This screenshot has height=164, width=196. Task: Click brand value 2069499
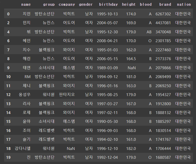(x=163, y=77)
